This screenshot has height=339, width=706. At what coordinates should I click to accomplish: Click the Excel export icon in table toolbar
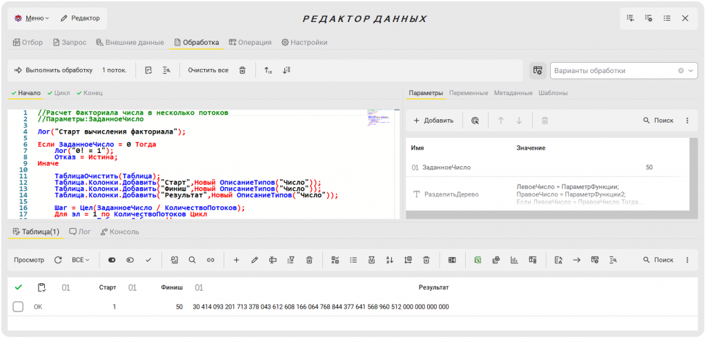[478, 260]
